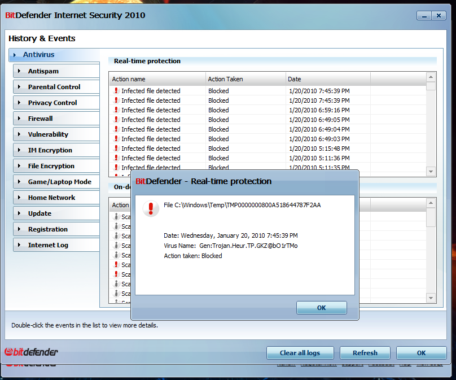Click the down arrow of the Real-time protection scrollbar
The image size is (456, 380).
point(431,172)
